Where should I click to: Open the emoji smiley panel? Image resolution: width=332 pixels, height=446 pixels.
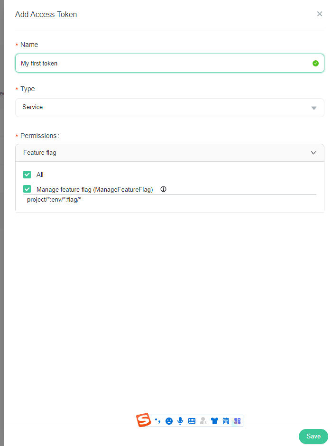click(x=169, y=421)
